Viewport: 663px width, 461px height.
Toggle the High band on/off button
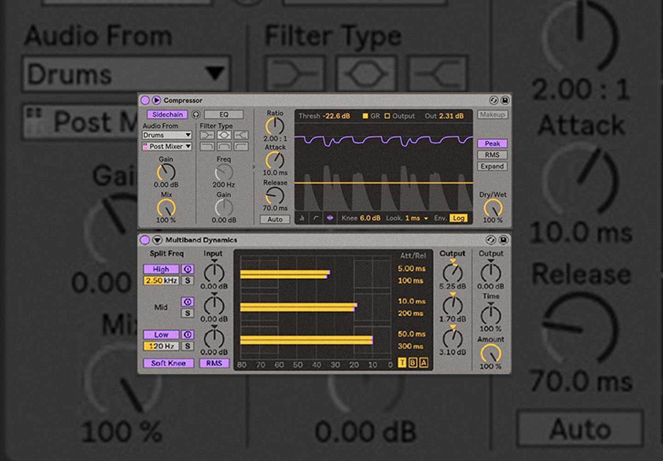[161, 269]
